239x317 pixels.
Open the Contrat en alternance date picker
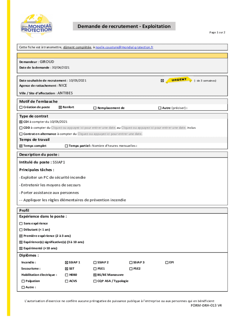pyautogui.click(x=110, y=134)
